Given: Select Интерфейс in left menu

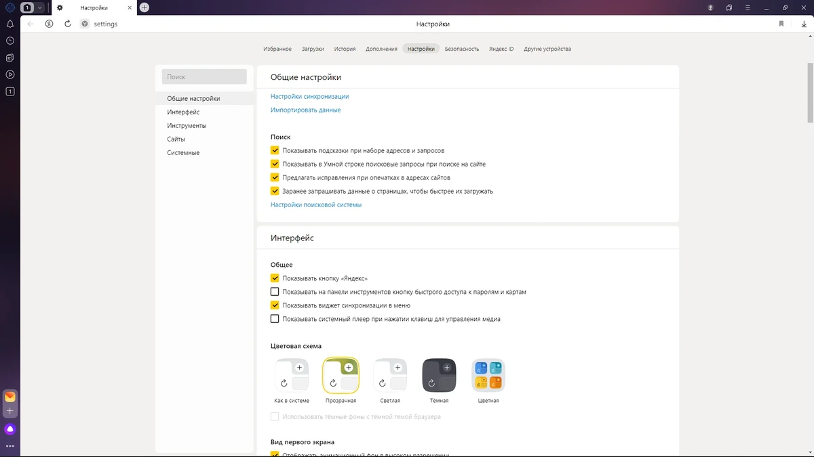Looking at the screenshot, I should [204, 112].
